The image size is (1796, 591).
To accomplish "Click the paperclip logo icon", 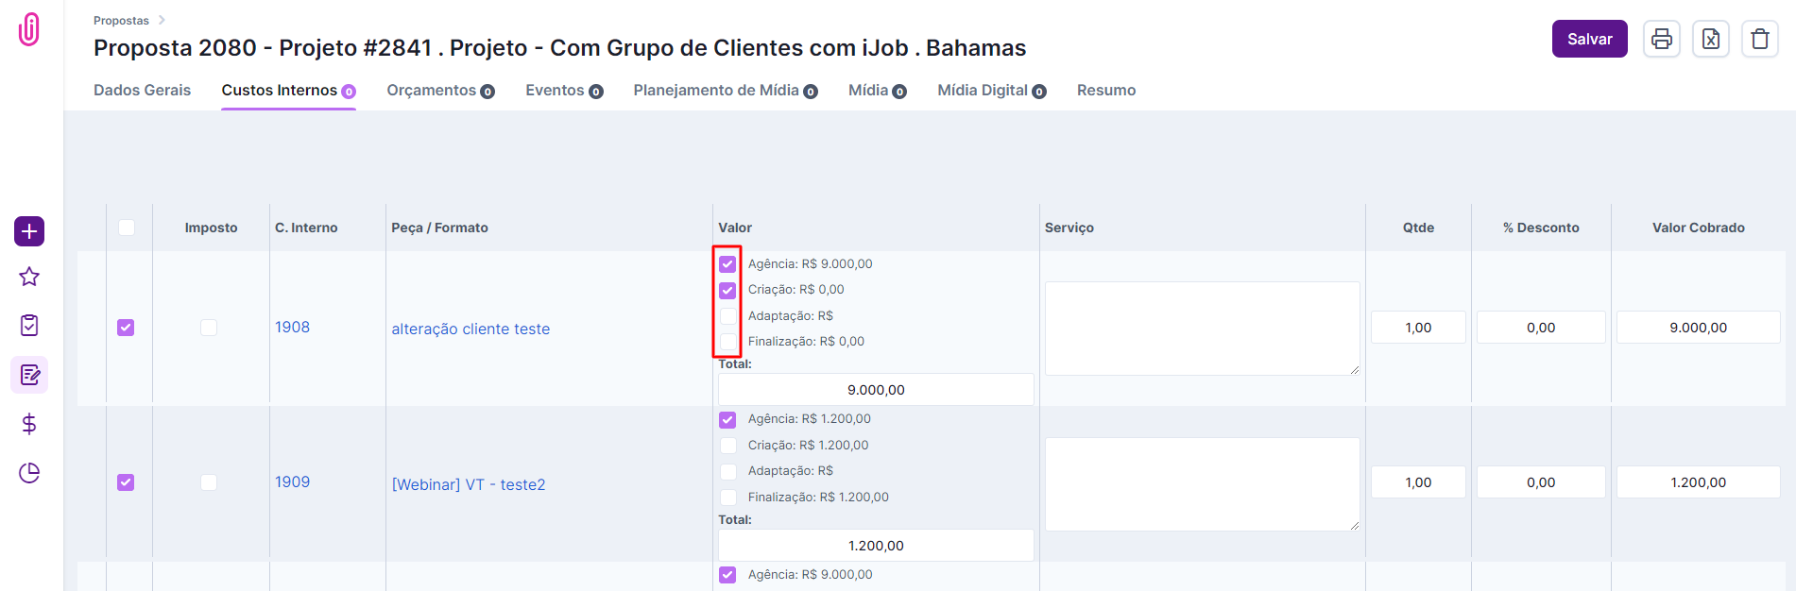I will (29, 29).
